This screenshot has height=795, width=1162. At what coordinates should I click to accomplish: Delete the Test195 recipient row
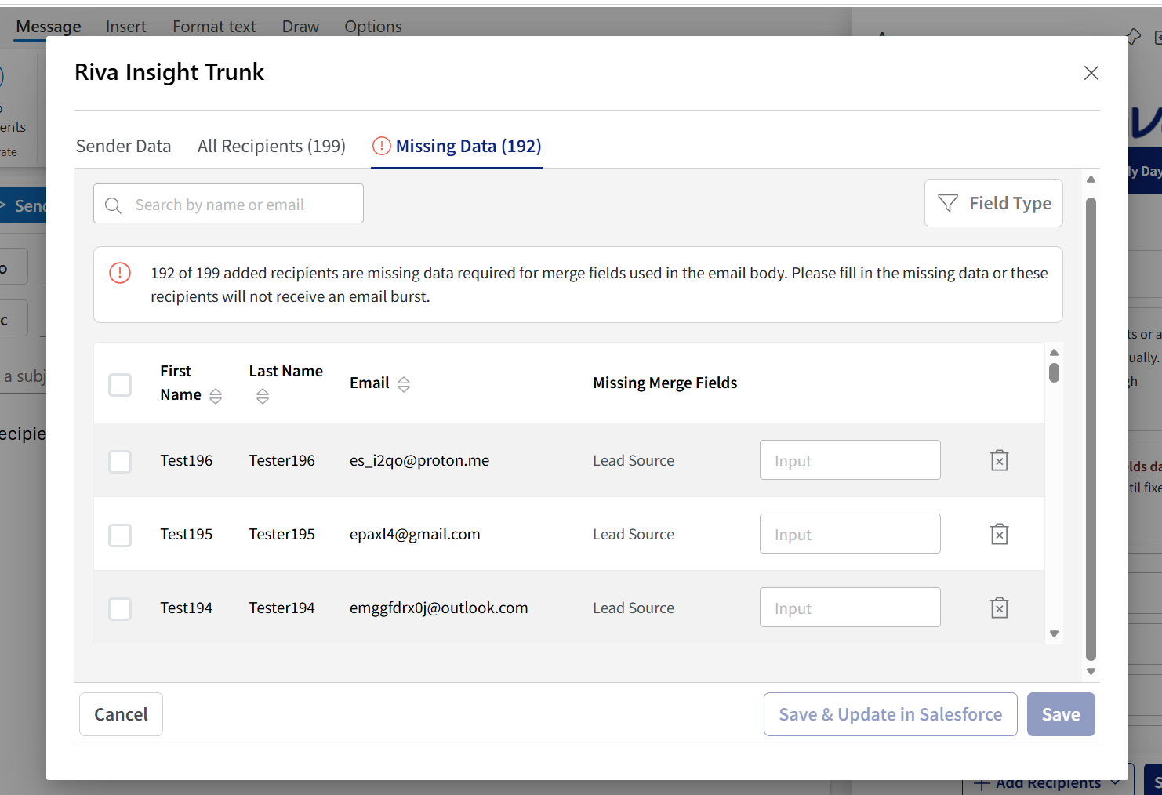click(999, 534)
